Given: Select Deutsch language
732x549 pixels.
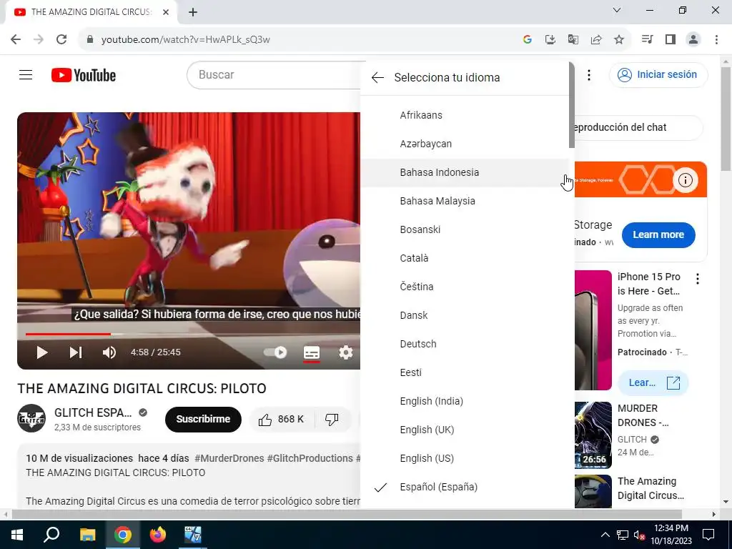Looking at the screenshot, I should [465, 344].
